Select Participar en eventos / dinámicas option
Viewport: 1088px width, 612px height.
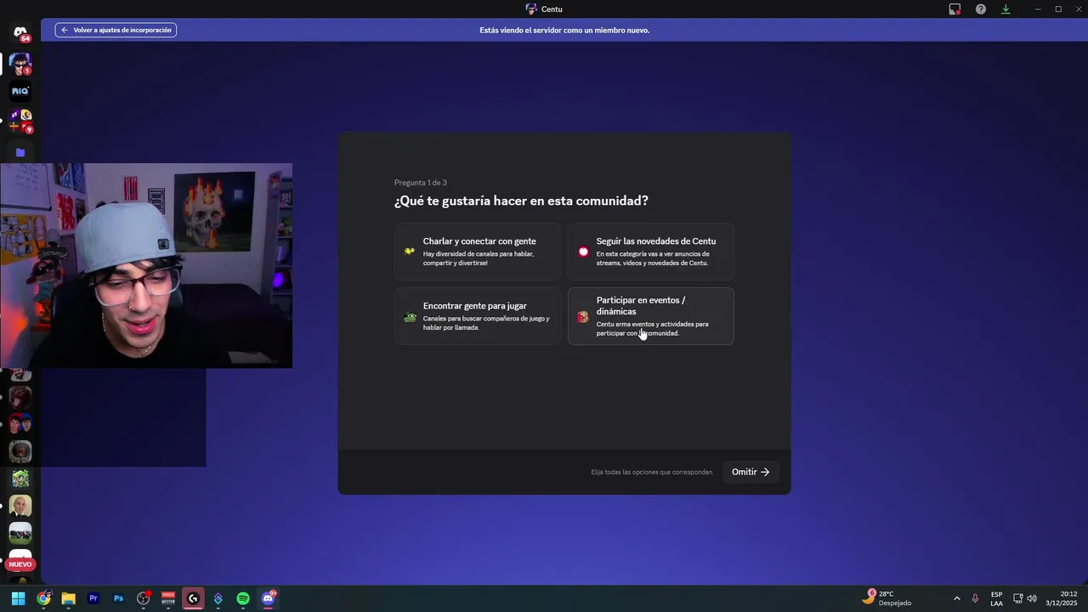[x=651, y=316]
